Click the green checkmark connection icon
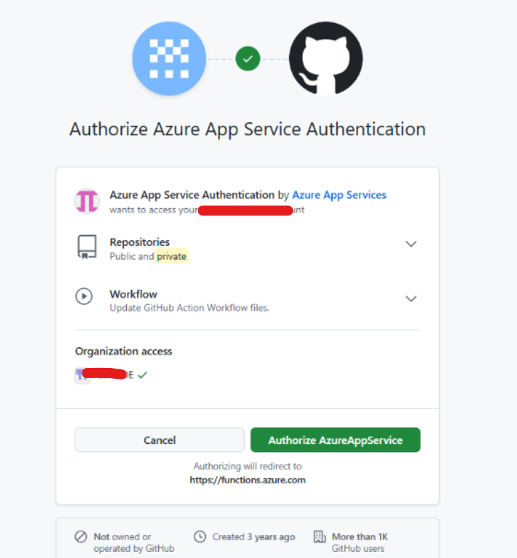This screenshot has height=558, width=517. pyautogui.click(x=247, y=58)
